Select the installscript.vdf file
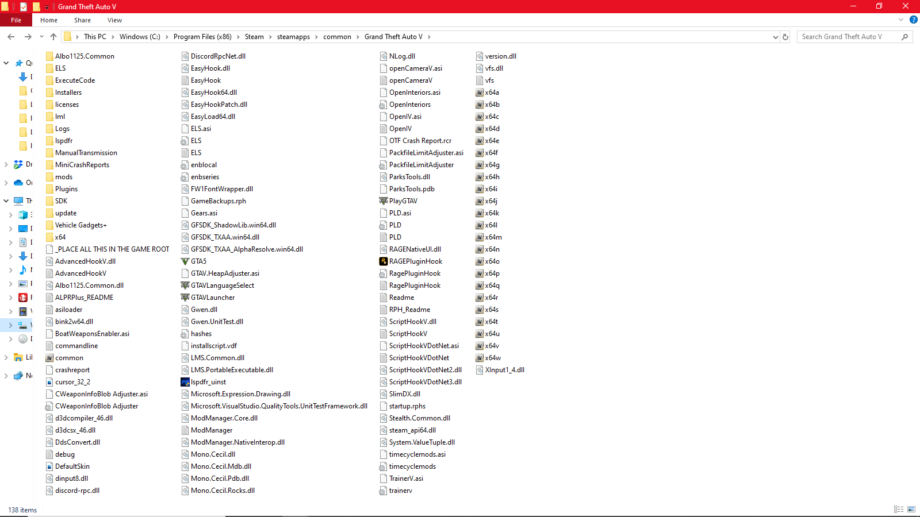This screenshot has width=920, height=517. pyautogui.click(x=209, y=346)
